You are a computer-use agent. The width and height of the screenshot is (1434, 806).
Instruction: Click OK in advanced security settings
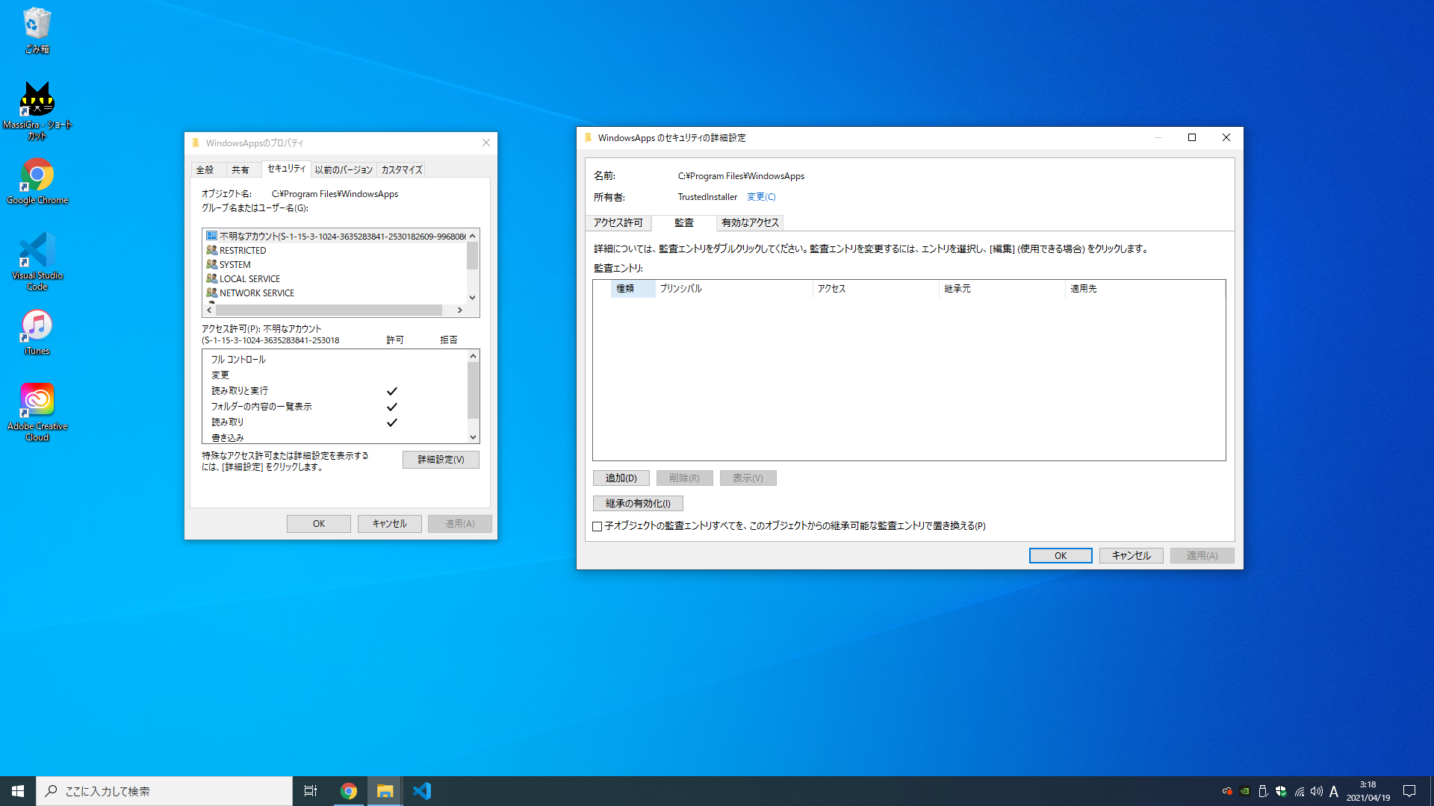coord(1061,556)
